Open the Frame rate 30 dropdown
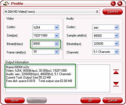The image size is (126, 105). click(57, 52)
